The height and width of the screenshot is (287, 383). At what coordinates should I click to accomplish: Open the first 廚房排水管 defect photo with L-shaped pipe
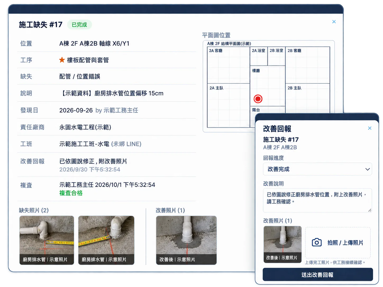pyautogui.click(x=47, y=240)
